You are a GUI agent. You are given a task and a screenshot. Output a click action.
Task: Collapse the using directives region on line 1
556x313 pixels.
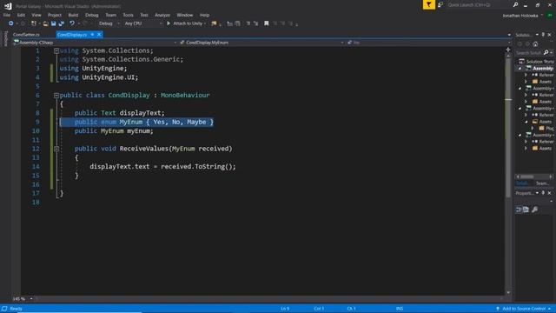pos(56,50)
